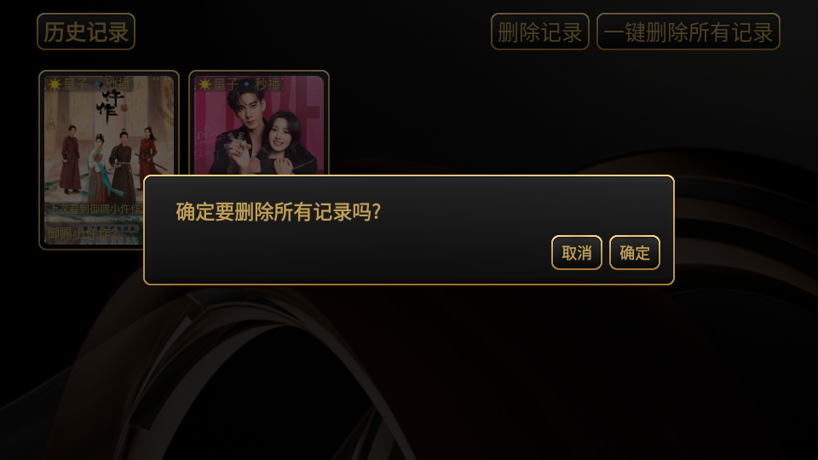The image size is (818, 460).
Task: Click the red seal stamp beside 仵作
Action: click(x=124, y=108)
